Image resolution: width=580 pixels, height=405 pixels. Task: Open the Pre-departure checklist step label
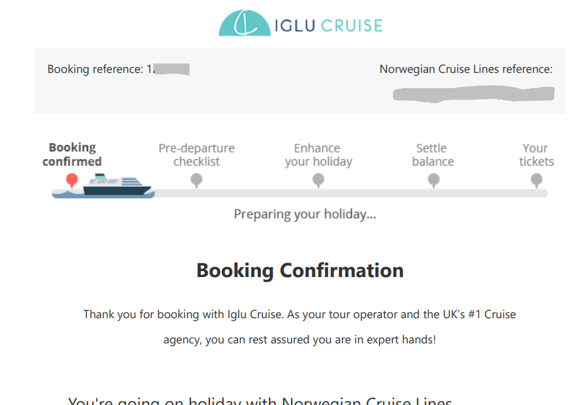[x=196, y=154]
